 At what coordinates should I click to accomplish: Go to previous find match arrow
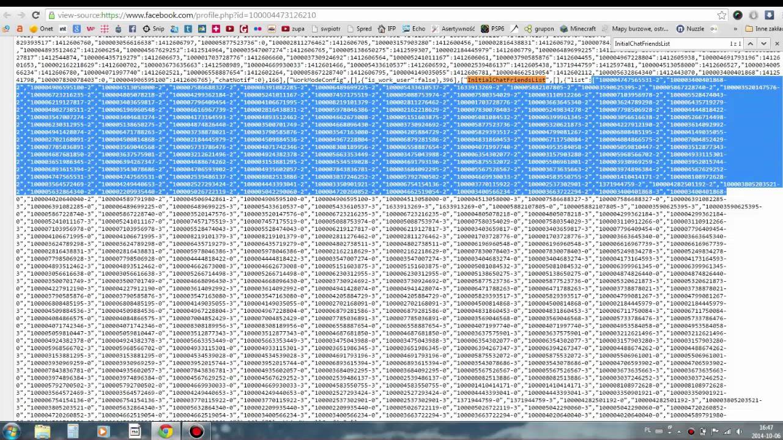751,43
